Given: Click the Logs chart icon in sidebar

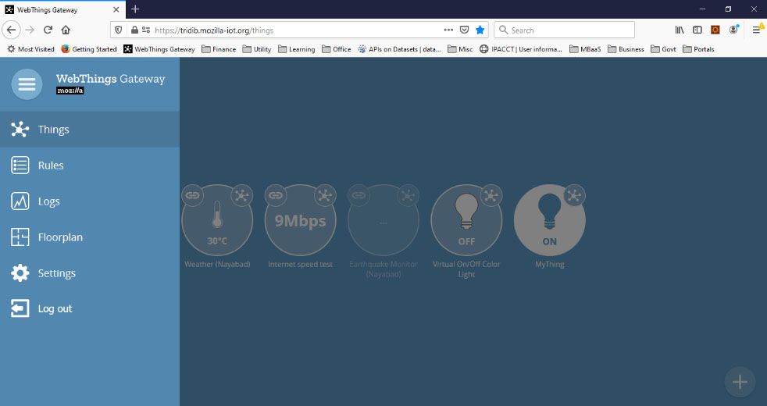Looking at the screenshot, I should 20,201.
